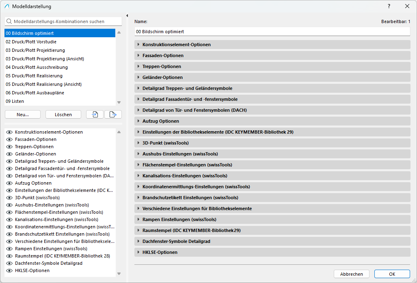Toggle eye for Dachfenster-Symbole Detailgrad
Screen dimensions: 417x283
click(9, 263)
